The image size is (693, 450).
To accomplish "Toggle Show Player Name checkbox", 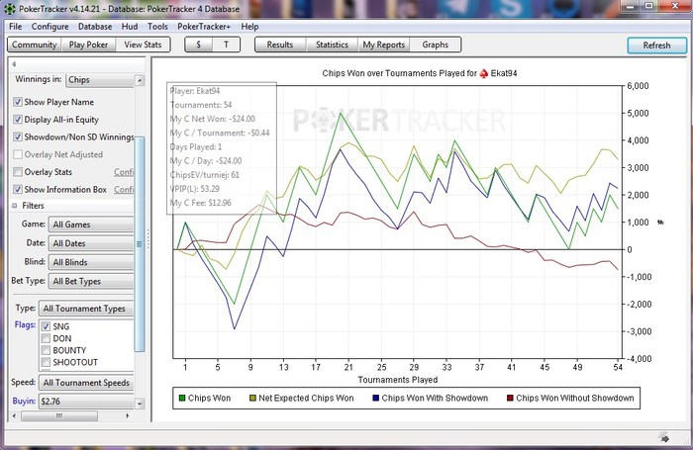I will pos(18,102).
